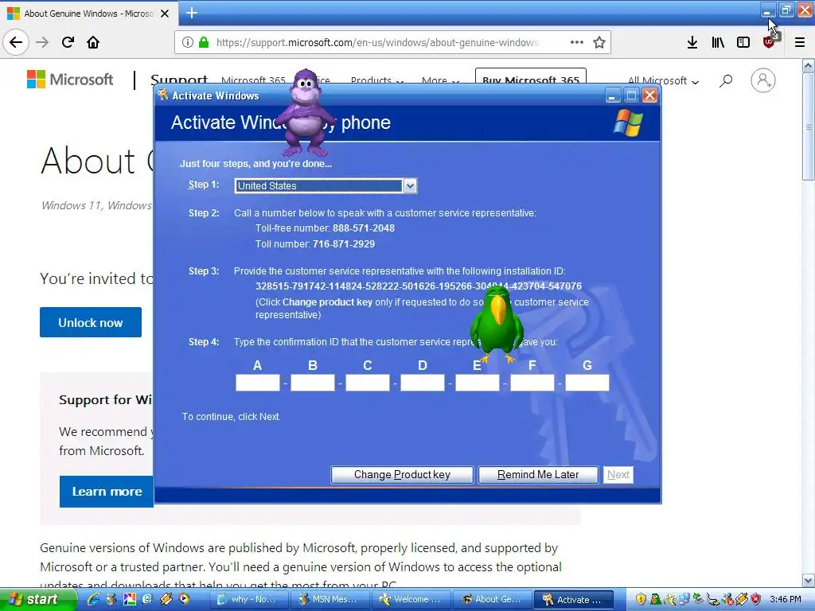
Task: Click the Remind Me Later button
Action: point(538,474)
